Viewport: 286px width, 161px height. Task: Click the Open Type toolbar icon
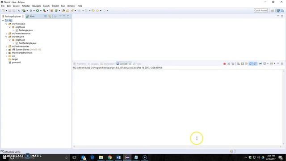pos(63,11)
